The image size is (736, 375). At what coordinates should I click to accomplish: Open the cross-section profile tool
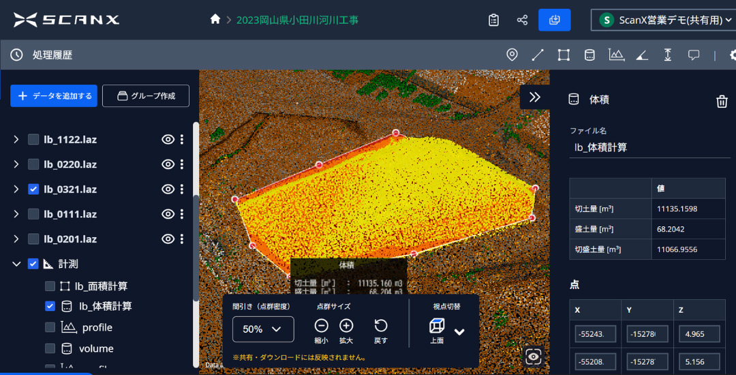tap(617, 55)
